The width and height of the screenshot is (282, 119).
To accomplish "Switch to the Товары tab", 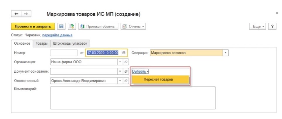I will 41,43.
